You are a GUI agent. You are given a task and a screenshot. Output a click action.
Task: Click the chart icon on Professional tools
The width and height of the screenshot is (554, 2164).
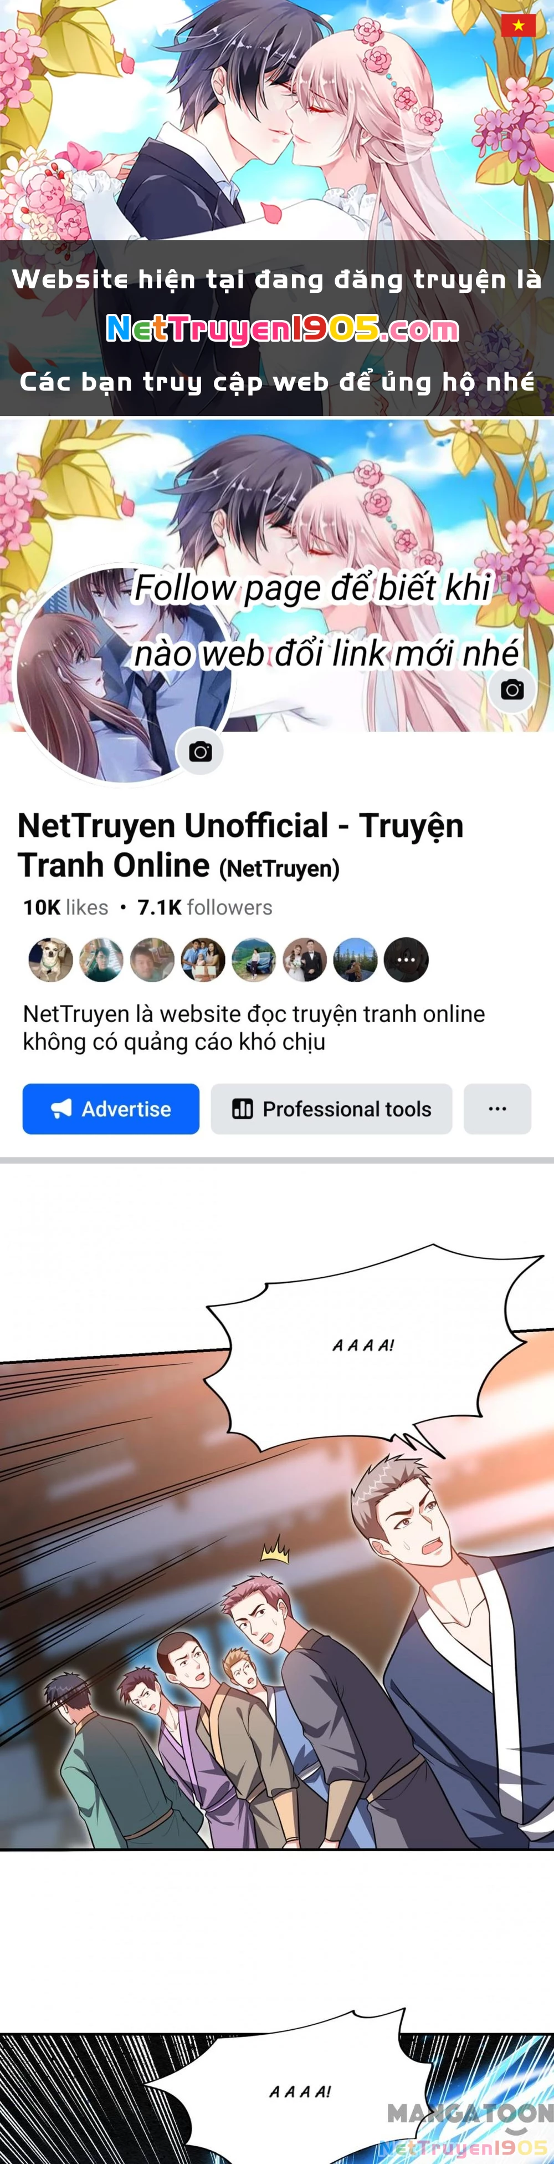(x=243, y=1109)
